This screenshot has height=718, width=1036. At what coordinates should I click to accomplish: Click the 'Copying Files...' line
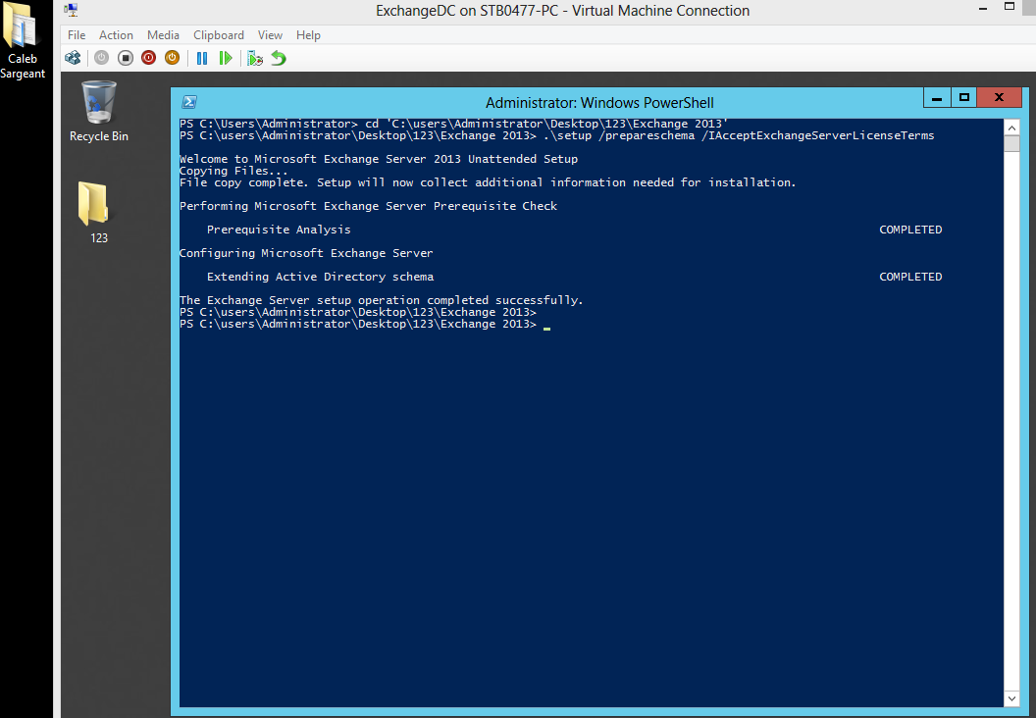(x=233, y=171)
